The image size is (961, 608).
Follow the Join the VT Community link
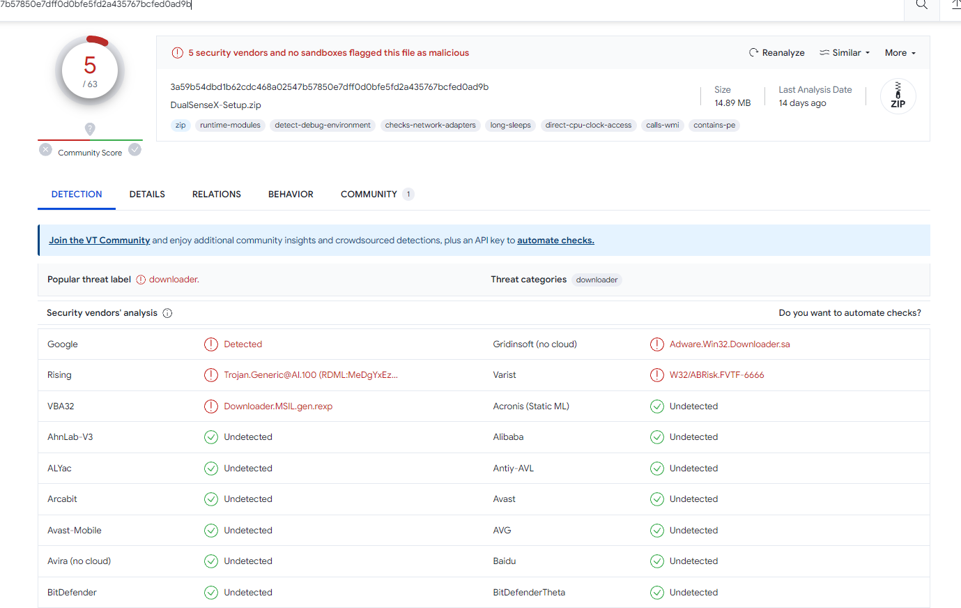[99, 241]
